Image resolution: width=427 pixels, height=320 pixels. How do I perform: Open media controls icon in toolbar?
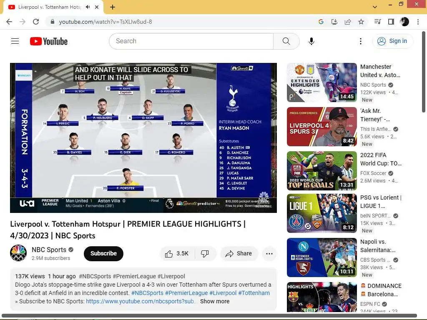click(x=377, y=22)
